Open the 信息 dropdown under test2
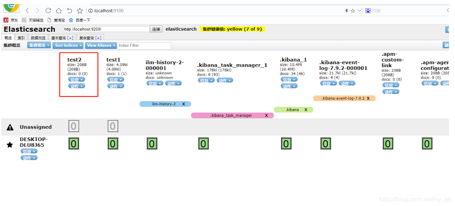This screenshot has width=455, height=206. click(x=77, y=79)
